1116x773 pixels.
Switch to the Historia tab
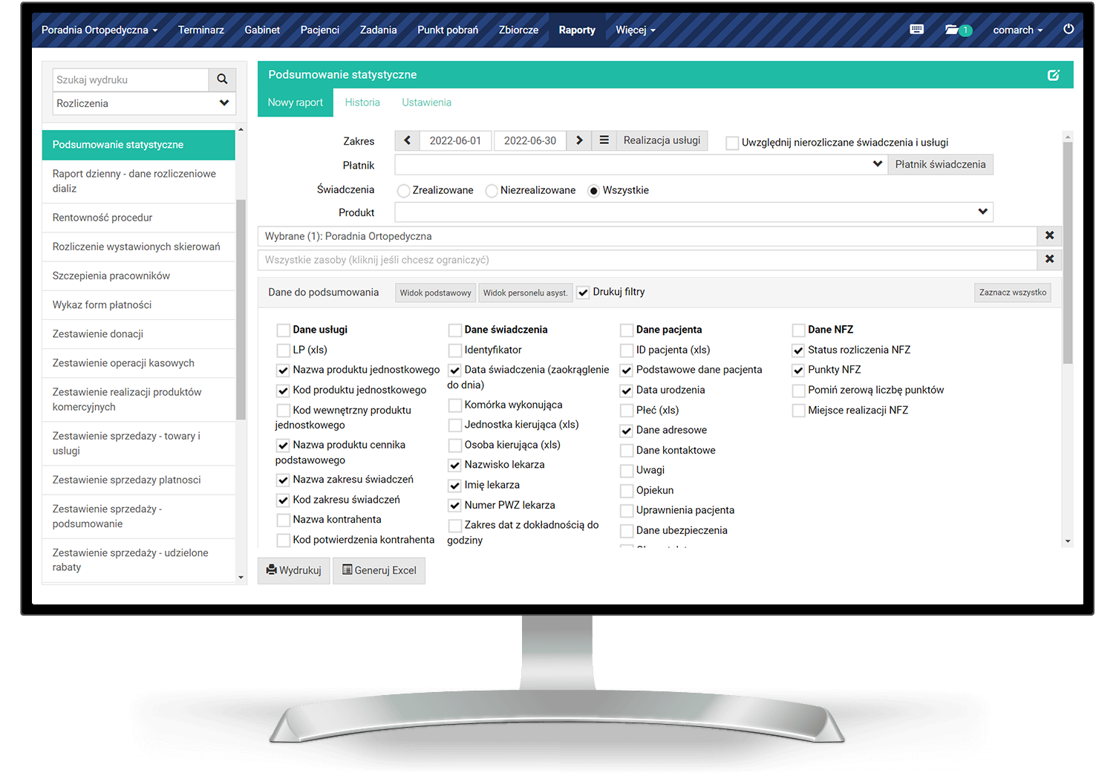click(x=362, y=102)
